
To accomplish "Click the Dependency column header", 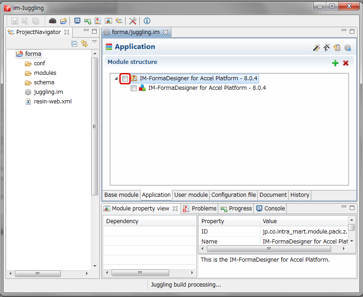I will point(150,221).
